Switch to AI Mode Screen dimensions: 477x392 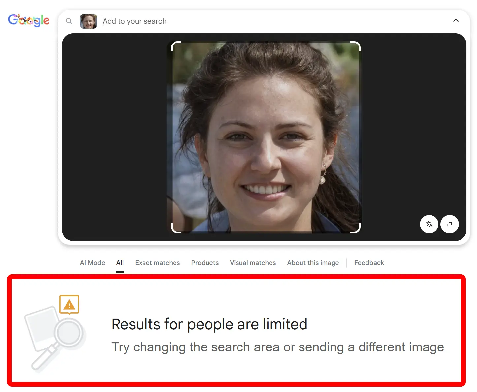point(92,263)
